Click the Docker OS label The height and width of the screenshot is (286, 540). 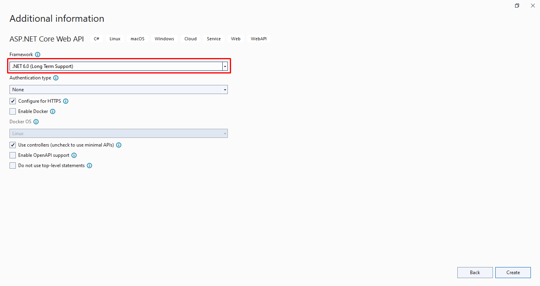pyautogui.click(x=21, y=122)
